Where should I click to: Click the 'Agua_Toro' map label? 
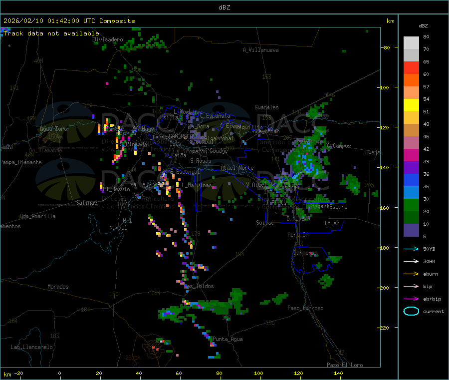point(53,129)
